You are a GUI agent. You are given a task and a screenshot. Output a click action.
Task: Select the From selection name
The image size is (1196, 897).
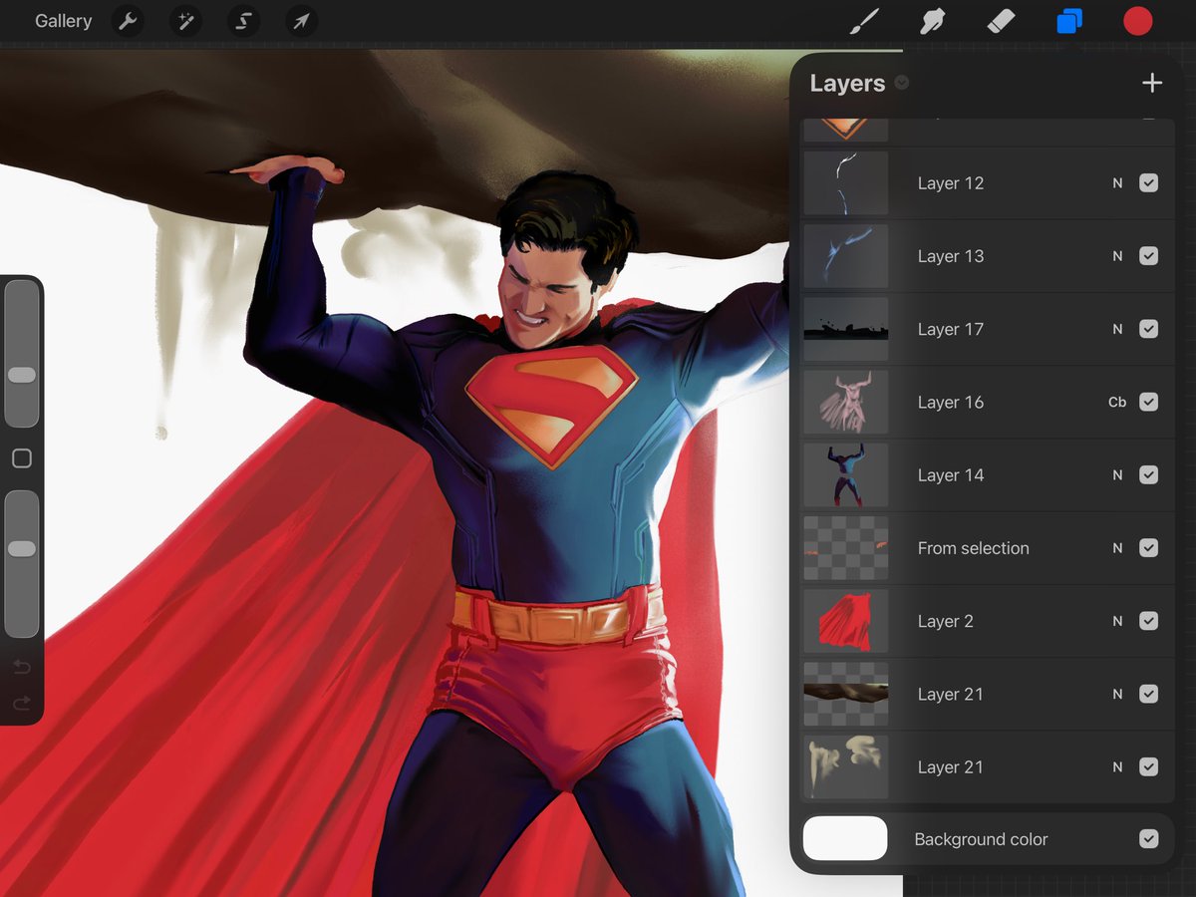pyautogui.click(x=974, y=548)
